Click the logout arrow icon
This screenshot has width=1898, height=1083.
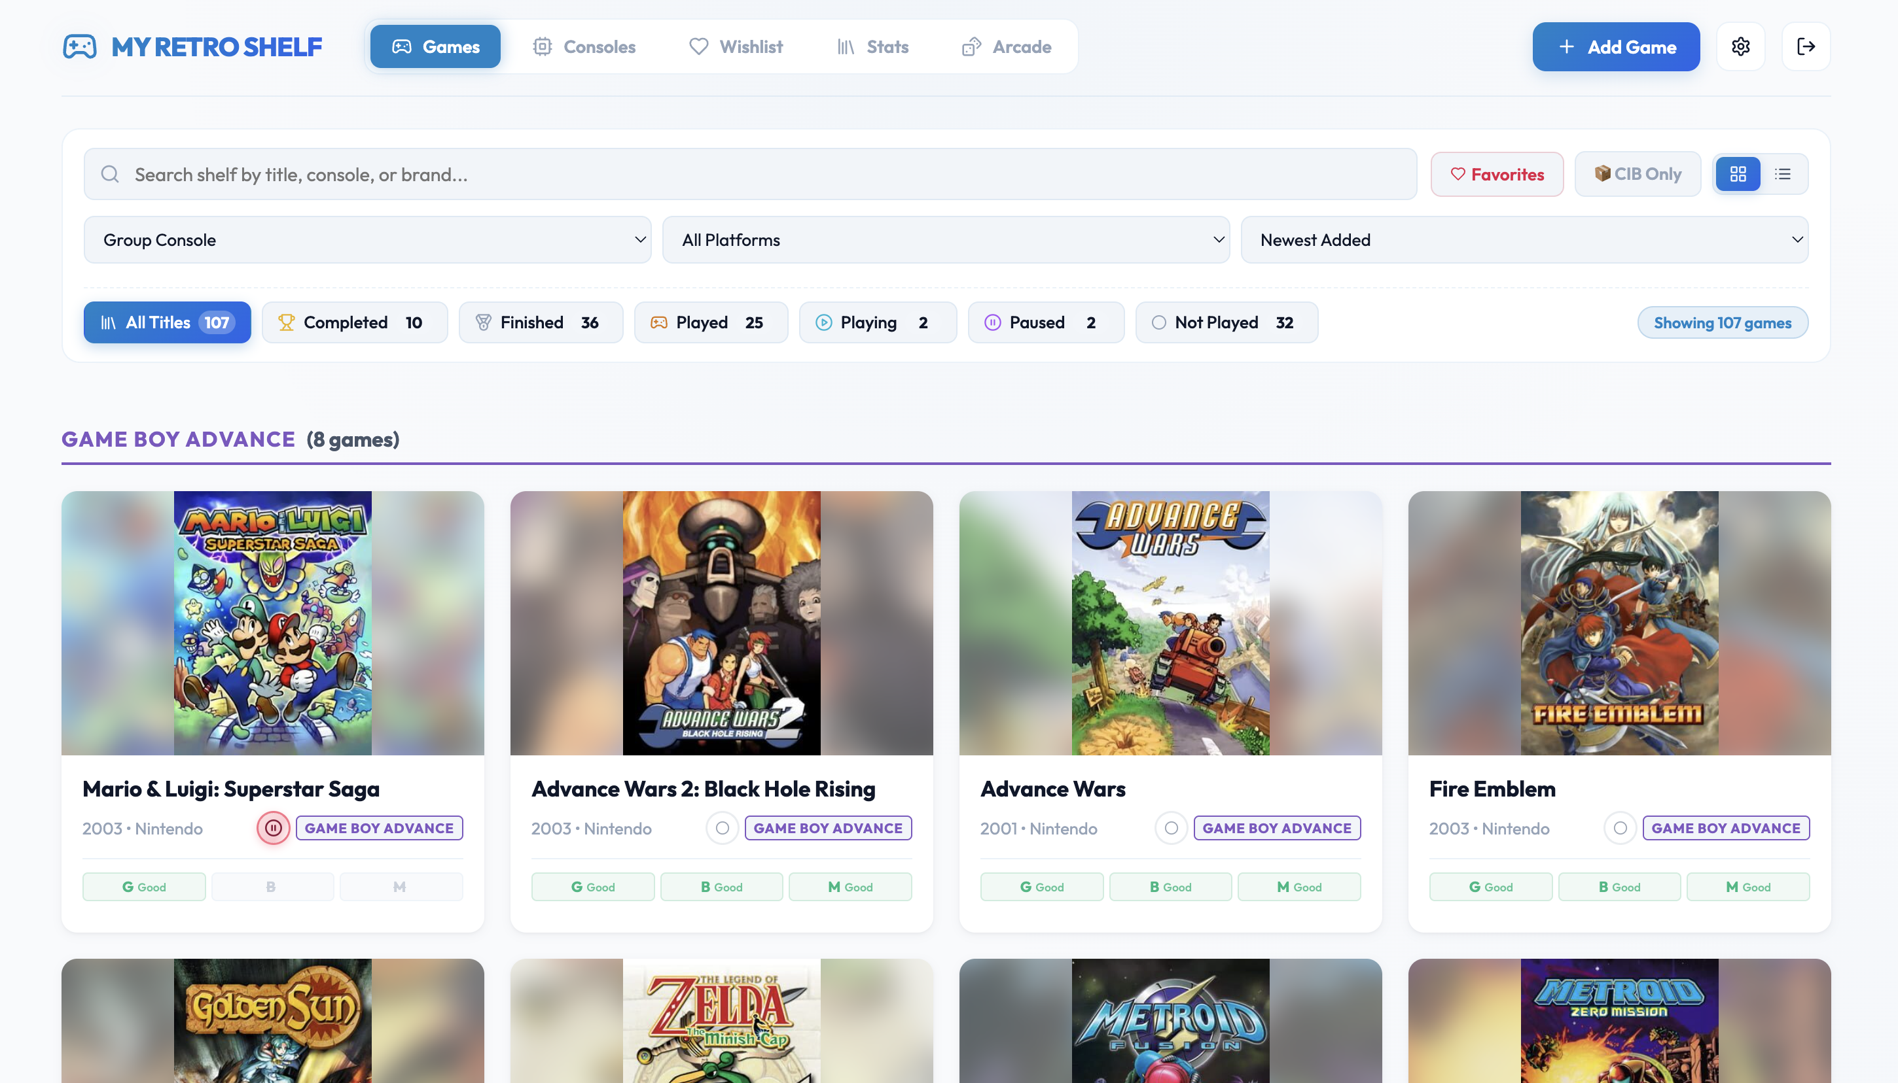pyautogui.click(x=1806, y=47)
